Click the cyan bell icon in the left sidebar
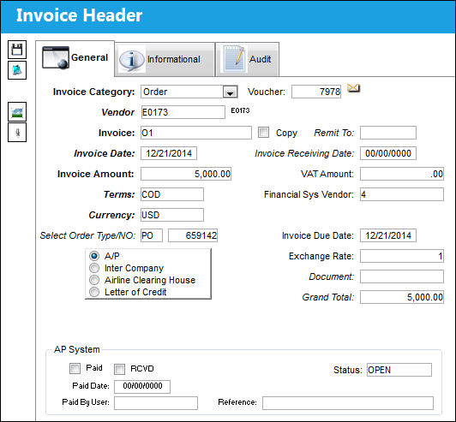The height and width of the screenshot is (422, 456). point(17,70)
